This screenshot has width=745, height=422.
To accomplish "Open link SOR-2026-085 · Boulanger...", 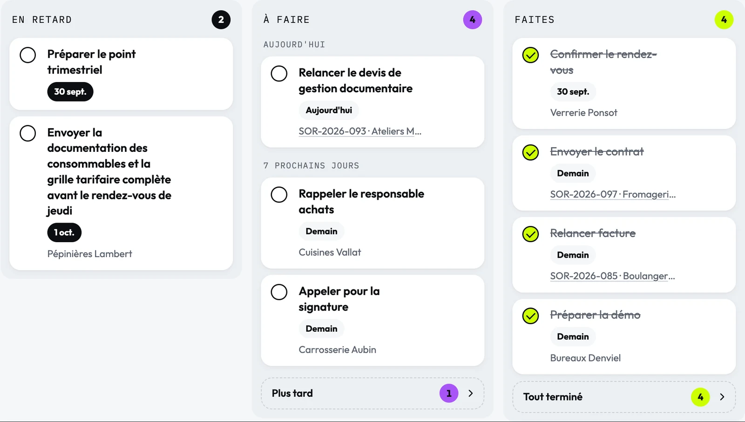I will 612,276.
